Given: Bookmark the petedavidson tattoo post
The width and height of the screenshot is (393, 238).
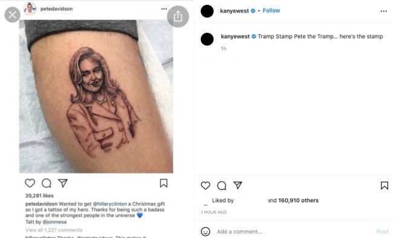Looking at the screenshot, I should click(x=164, y=183).
